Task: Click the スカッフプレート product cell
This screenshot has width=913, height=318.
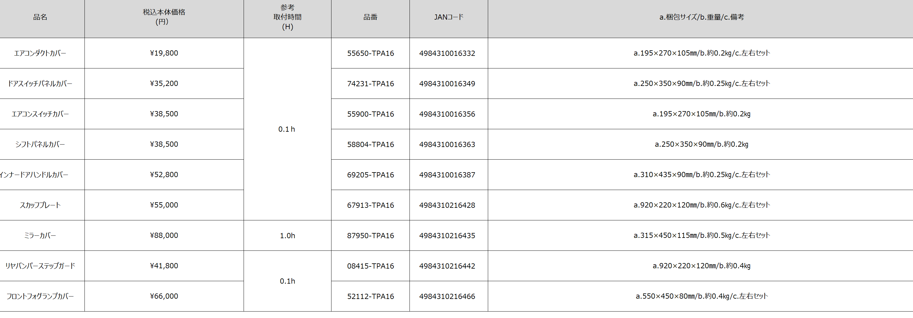Action: pyautogui.click(x=40, y=205)
